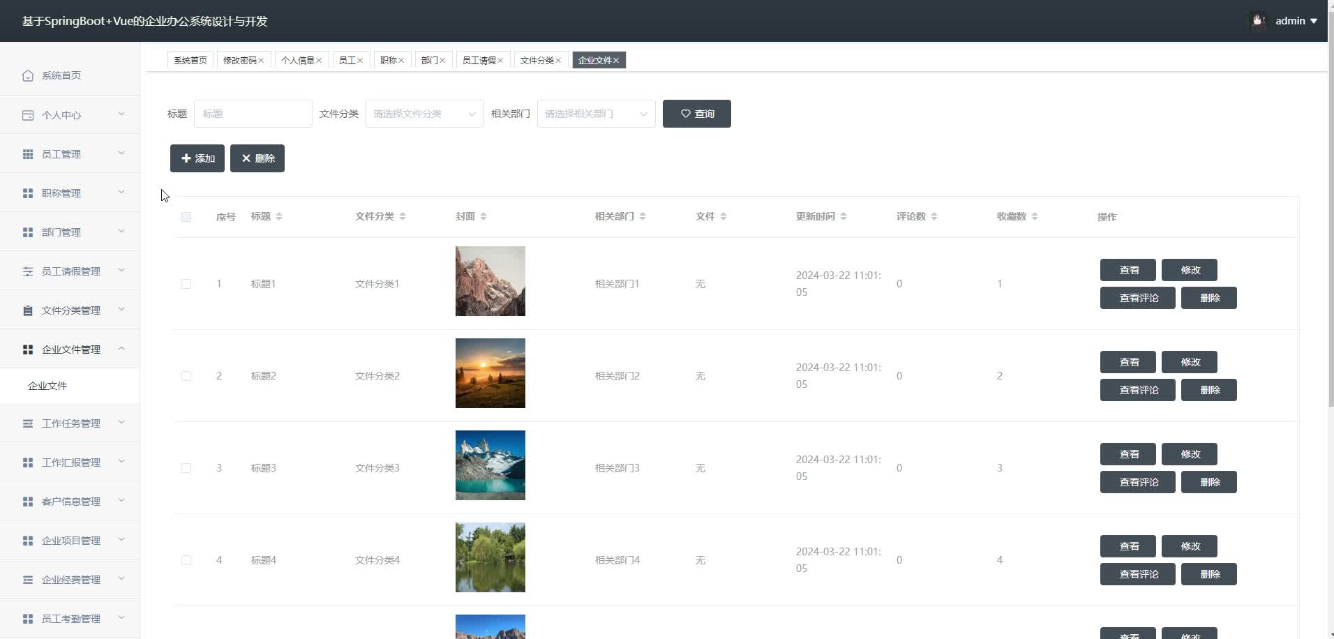Toggle the select-all checkbox in table header
Viewport: 1334px width, 639px height.
186,217
